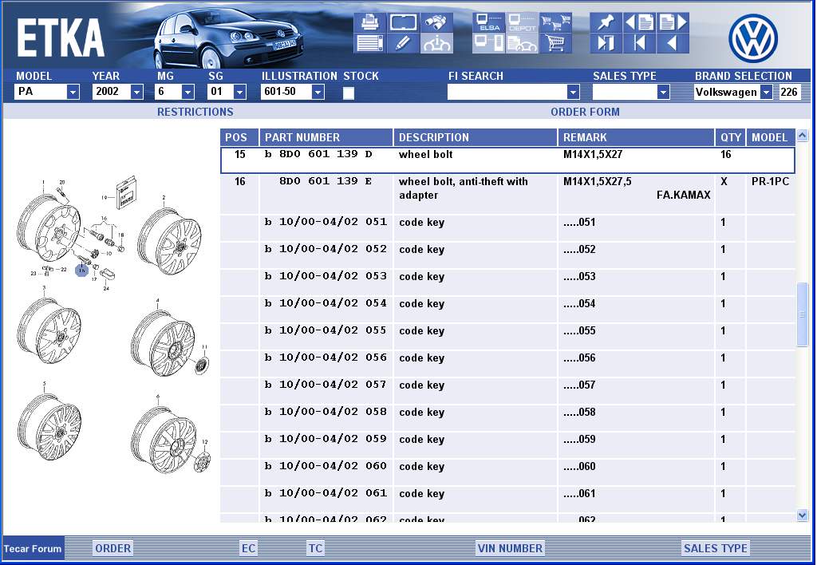Click the FA.KAMAX remark text

(683, 195)
